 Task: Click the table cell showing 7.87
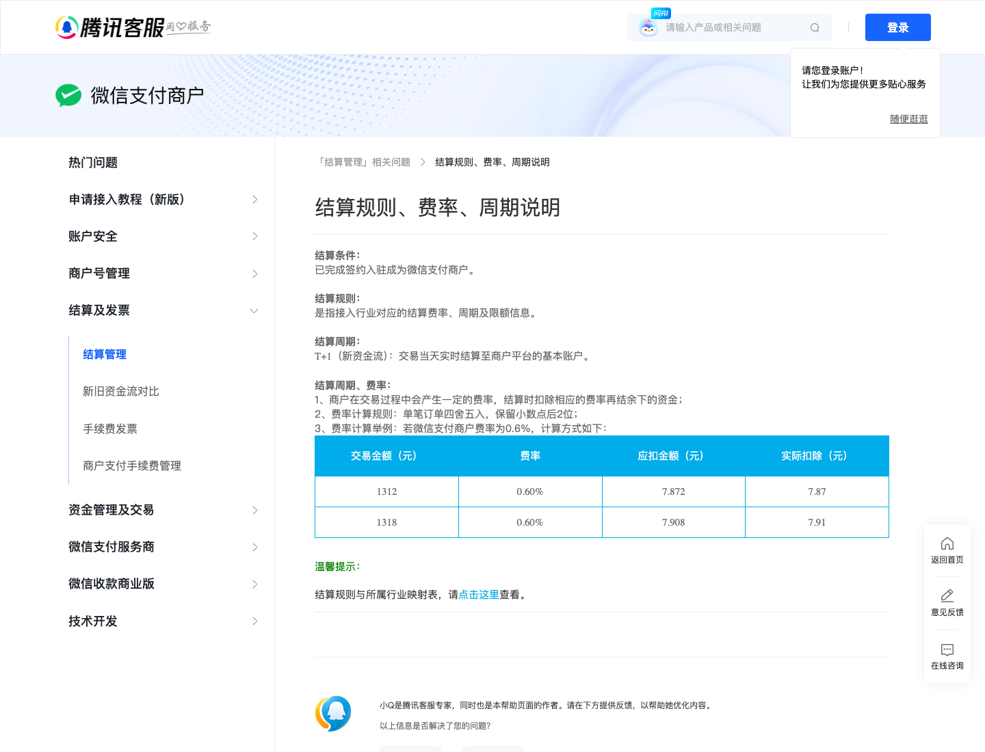click(x=817, y=492)
